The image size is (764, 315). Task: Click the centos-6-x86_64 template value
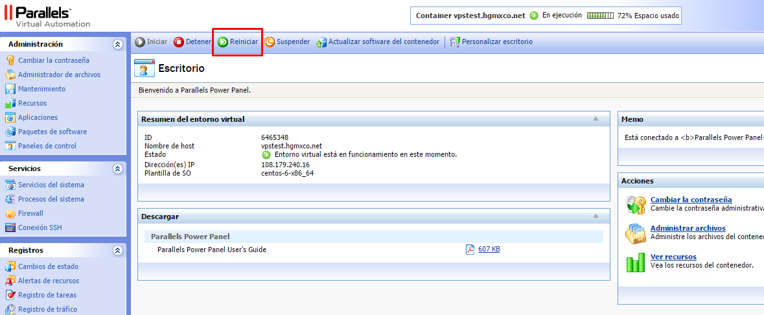pyautogui.click(x=288, y=173)
